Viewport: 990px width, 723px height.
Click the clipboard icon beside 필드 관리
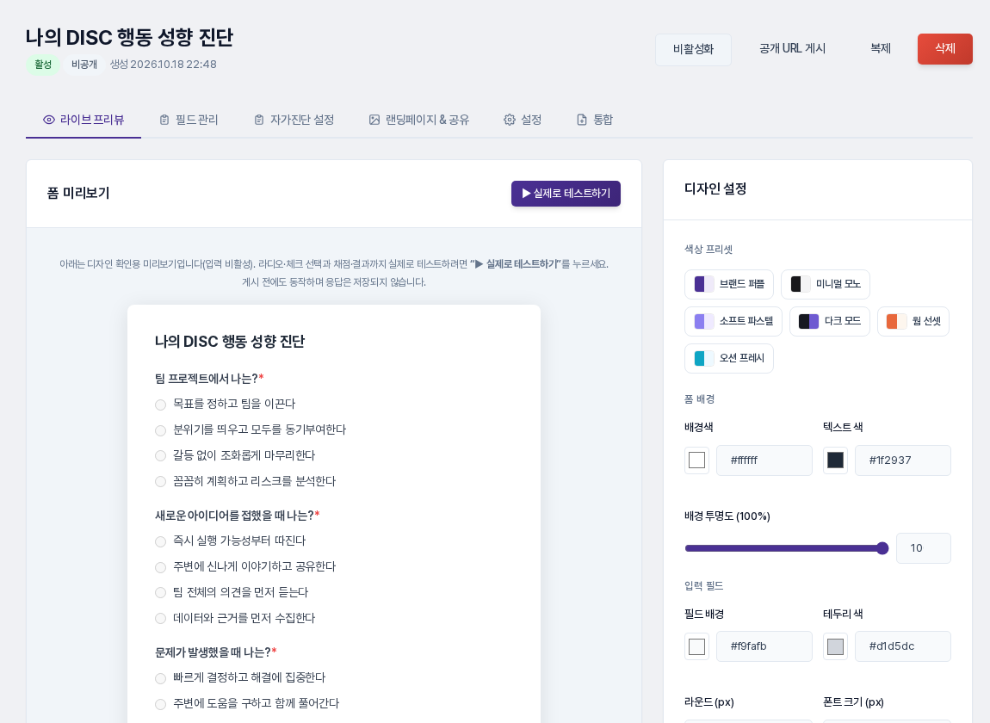pos(164,120)
